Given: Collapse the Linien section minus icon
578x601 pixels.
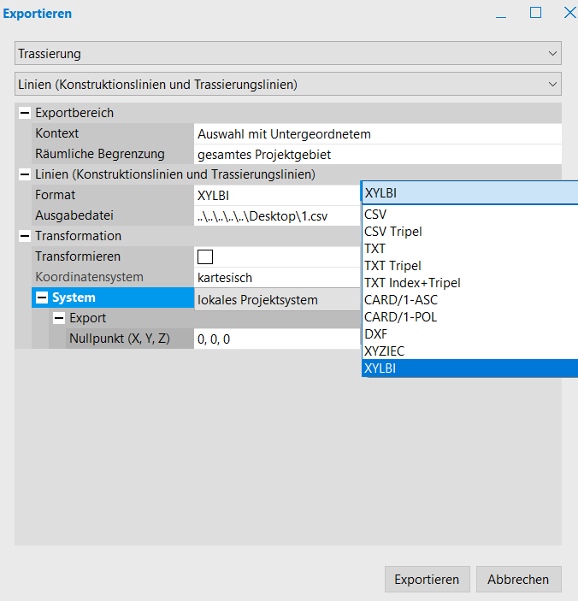Looking at the screenshot, I should [x=24, y=174].
